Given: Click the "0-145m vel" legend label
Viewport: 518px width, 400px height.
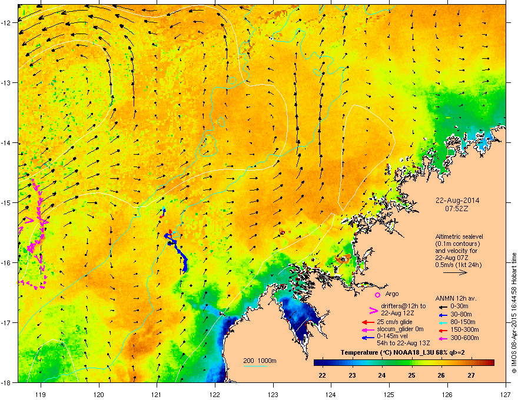Looking at the screenshot, I should [x=392, y=336].
